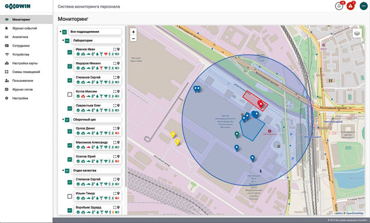Click the location pin for Воробьев Эдуард
The width and height of the screenshot is (370, 223).
point(118,207)
